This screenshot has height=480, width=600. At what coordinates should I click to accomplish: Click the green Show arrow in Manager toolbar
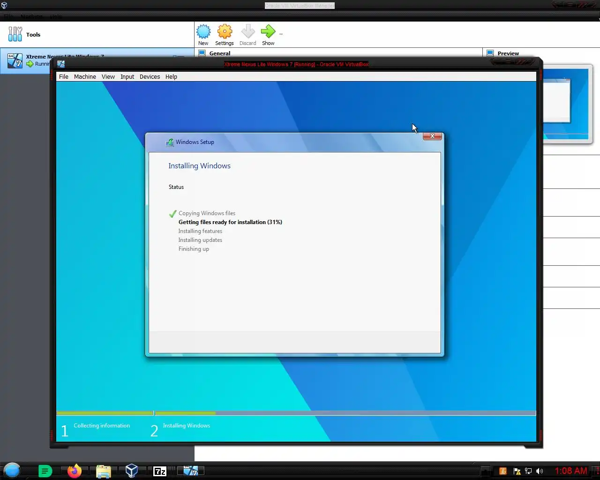click(268, 32)
